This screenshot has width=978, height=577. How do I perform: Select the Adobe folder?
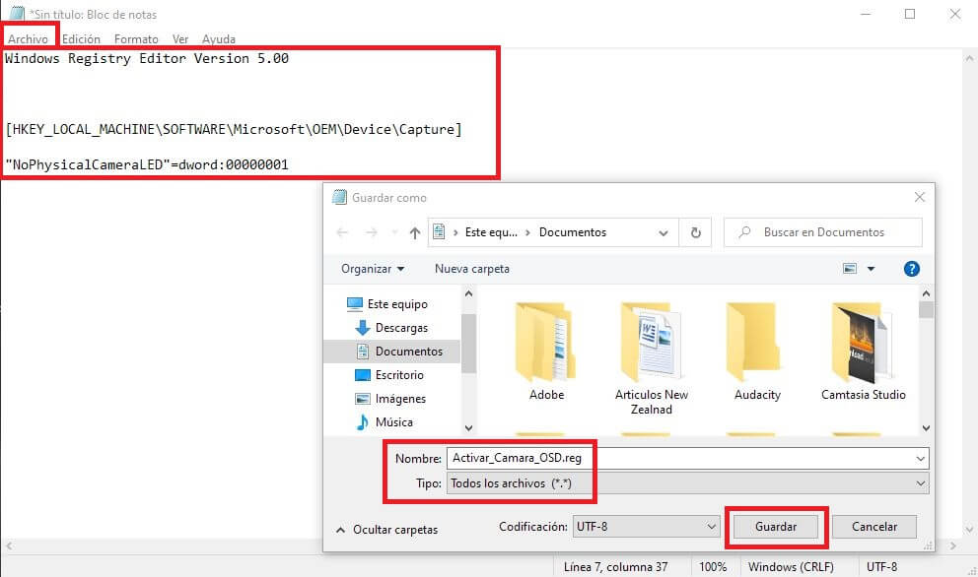(546, 353)
